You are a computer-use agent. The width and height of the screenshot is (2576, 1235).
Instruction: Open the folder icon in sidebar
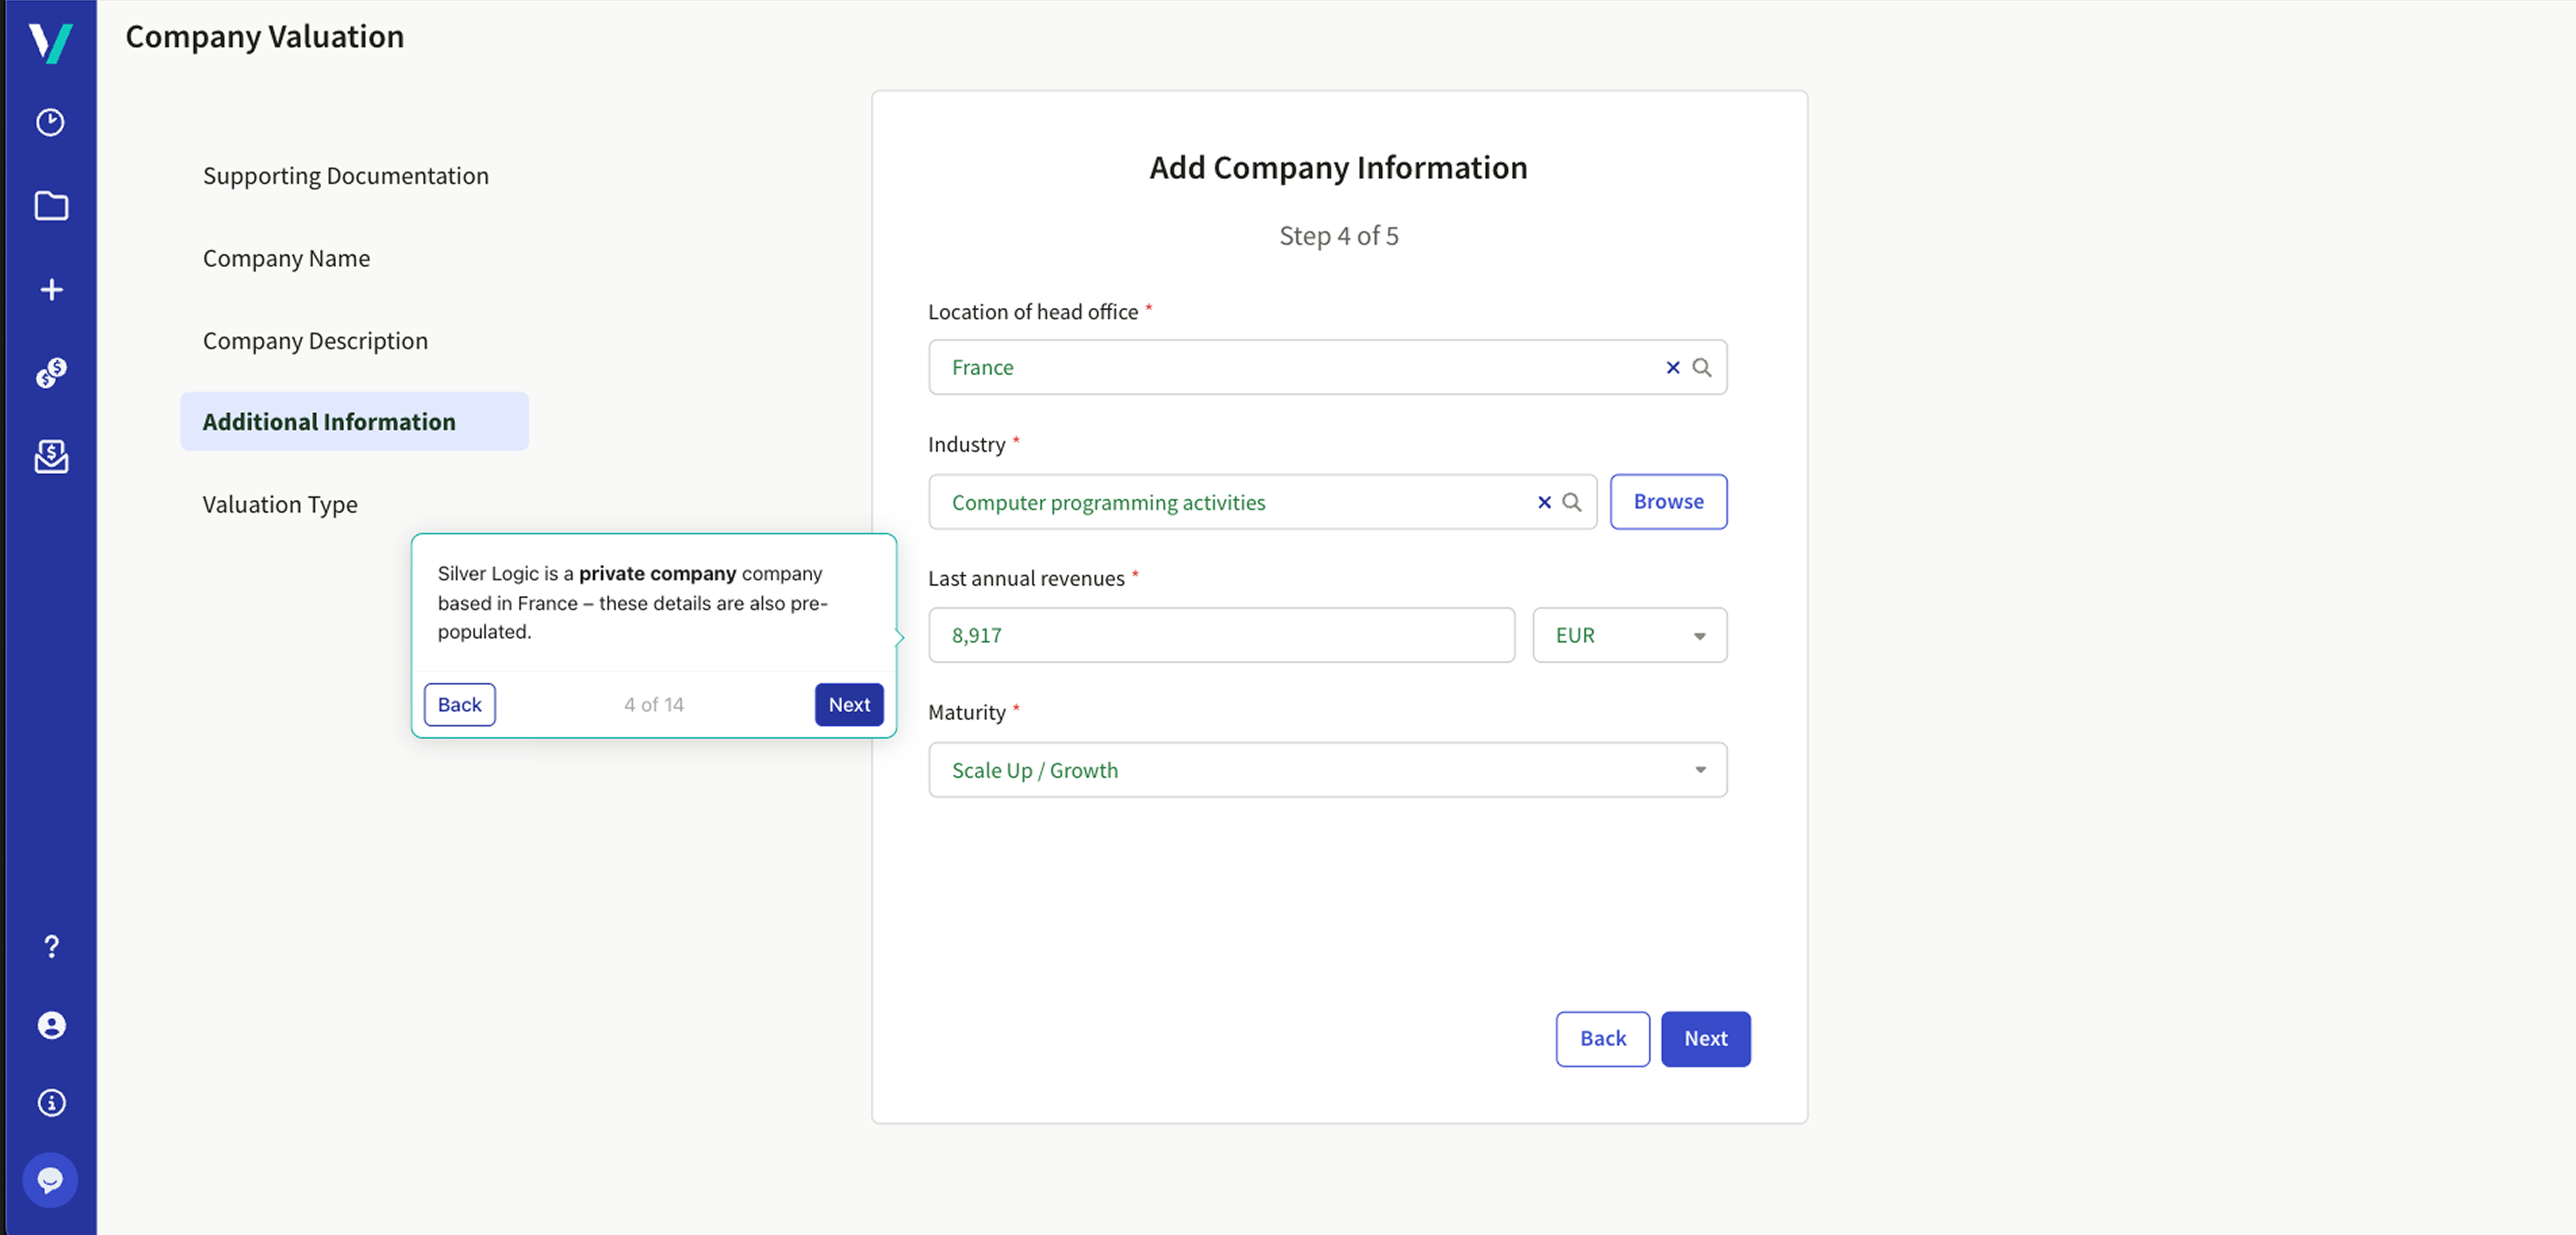(51, 206)
